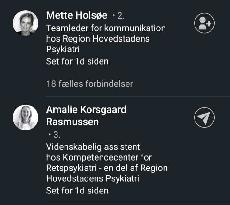Tap the 2nd-degree badge beside Mette Holsøe
The image size is (230, 205).
point(119,16)
